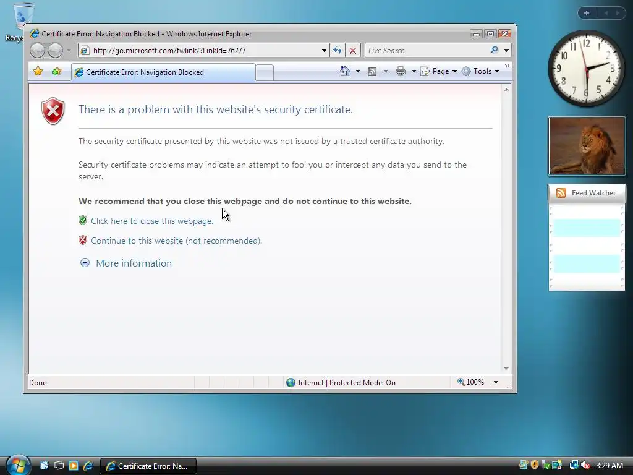This screenshot has height=475, width=633.
Task: Click the Done status bar text
Action: tap(38, 382)
